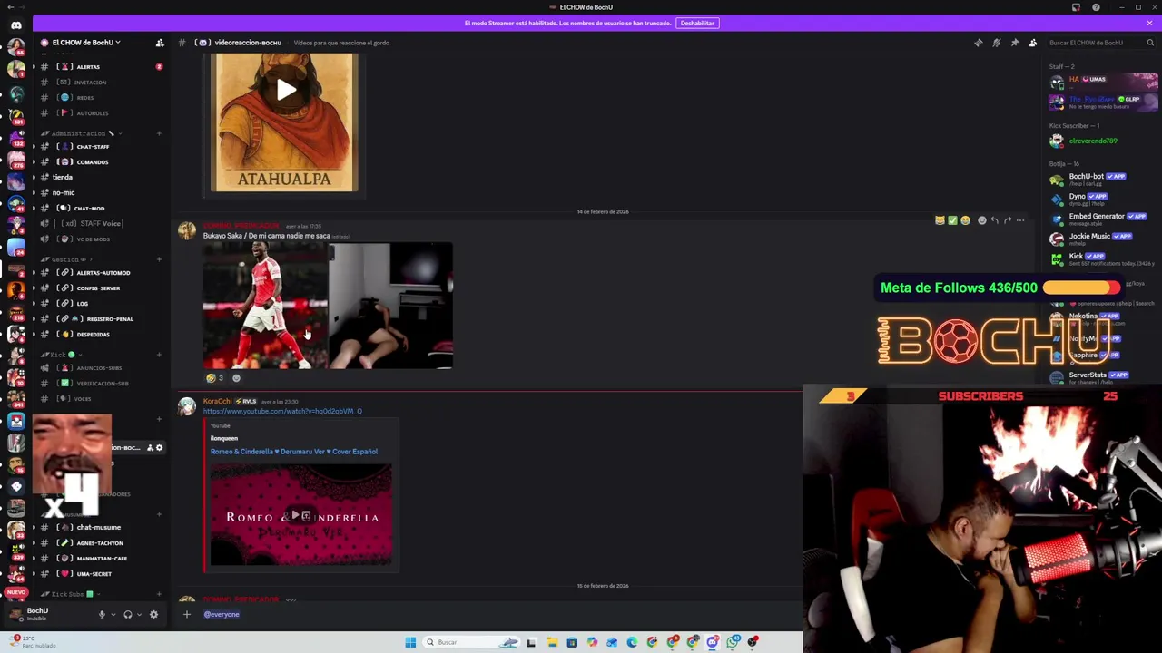Open notification settings bell in header
Screen dimensions: 1162x653
coord(996,43)
